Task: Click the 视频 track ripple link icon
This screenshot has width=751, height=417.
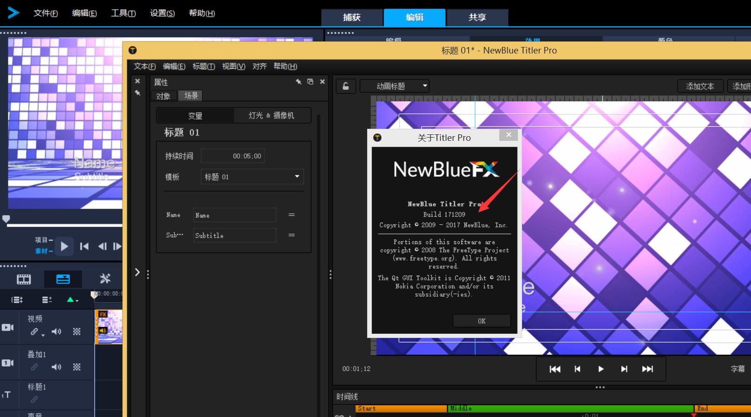Action: (x=35, y=331)
